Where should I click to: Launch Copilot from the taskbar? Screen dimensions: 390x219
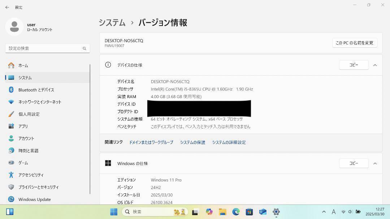click(x=209, y=212)
